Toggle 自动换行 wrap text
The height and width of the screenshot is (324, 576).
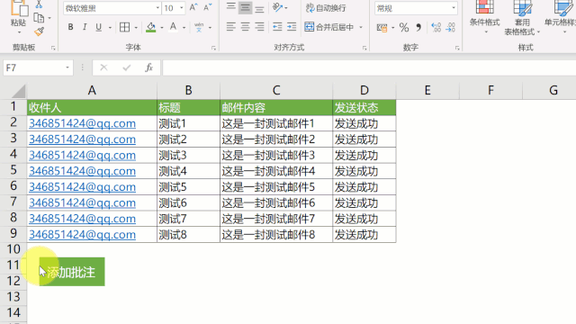[x=326, y=8]
